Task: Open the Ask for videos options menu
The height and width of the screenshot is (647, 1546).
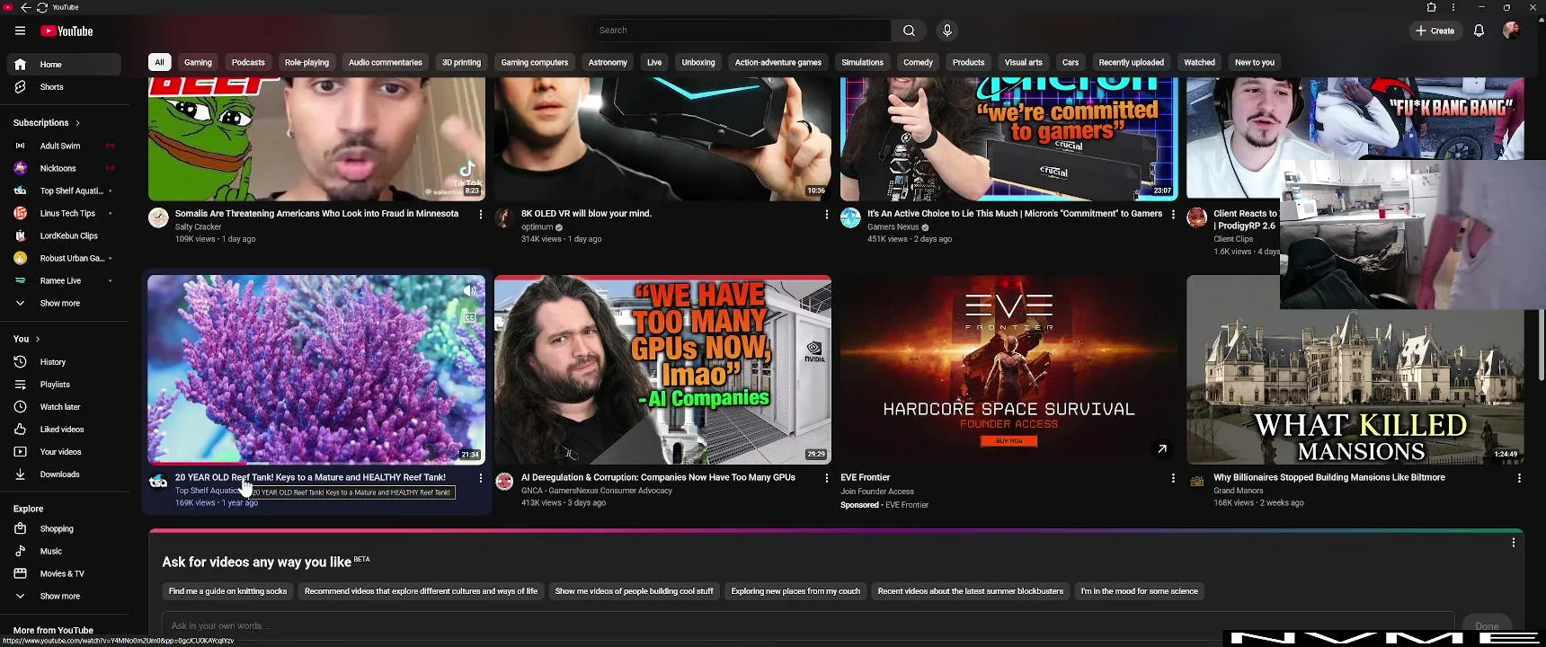Action: click(x=1514, y=543)
